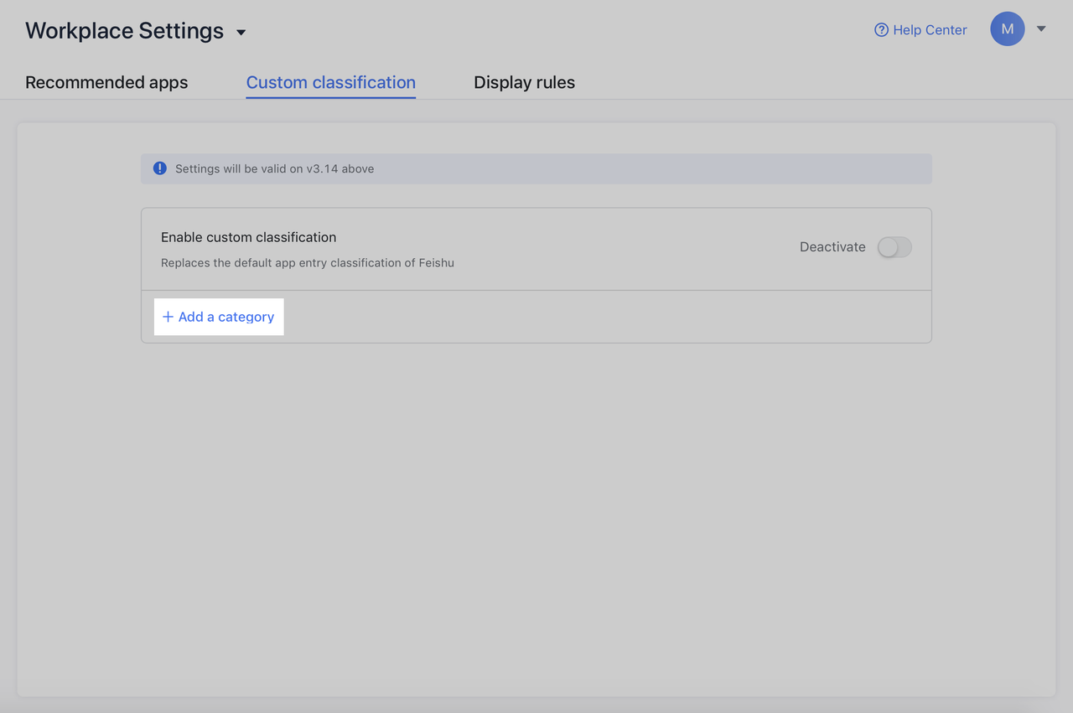
Task: Switch to the Recommended apps tab
Action: click(x=106, y=82)
